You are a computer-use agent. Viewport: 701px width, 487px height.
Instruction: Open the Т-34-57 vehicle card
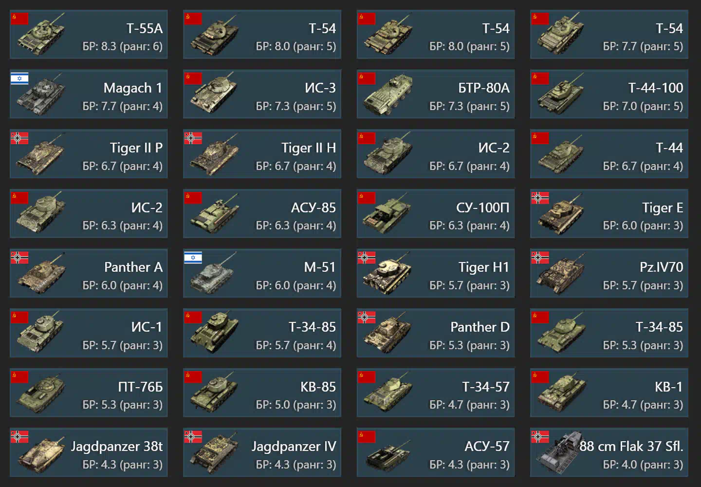(436, 393)
